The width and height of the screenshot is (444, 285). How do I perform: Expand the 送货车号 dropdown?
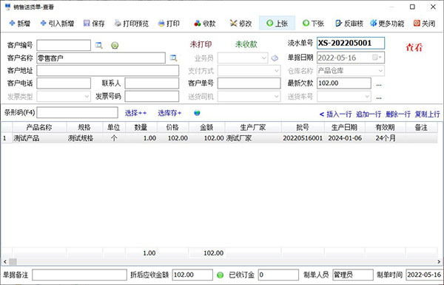(x=367, y=97)
